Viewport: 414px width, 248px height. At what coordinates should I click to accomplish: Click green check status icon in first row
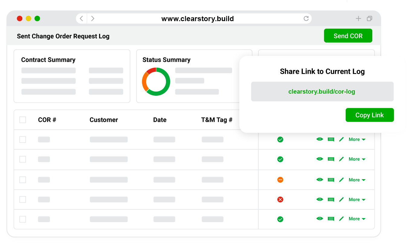[x=280, y=140]
